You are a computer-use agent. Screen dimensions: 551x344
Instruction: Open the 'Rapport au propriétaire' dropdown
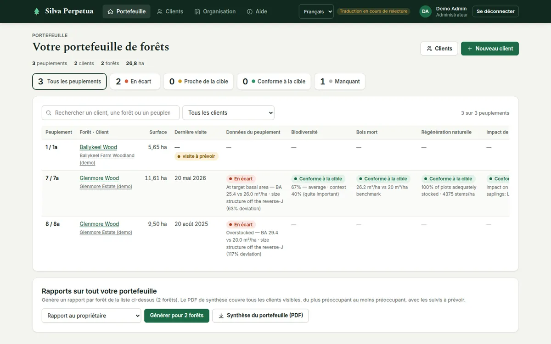[91, 316]
